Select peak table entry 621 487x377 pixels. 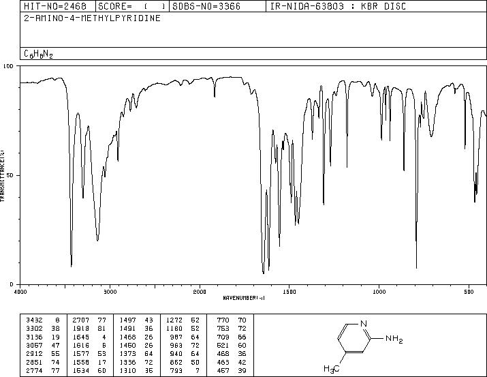[223, 345]
